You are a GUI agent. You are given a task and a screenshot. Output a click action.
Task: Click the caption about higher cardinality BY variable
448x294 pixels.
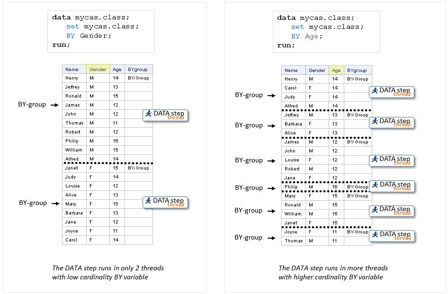pos(333,272)
